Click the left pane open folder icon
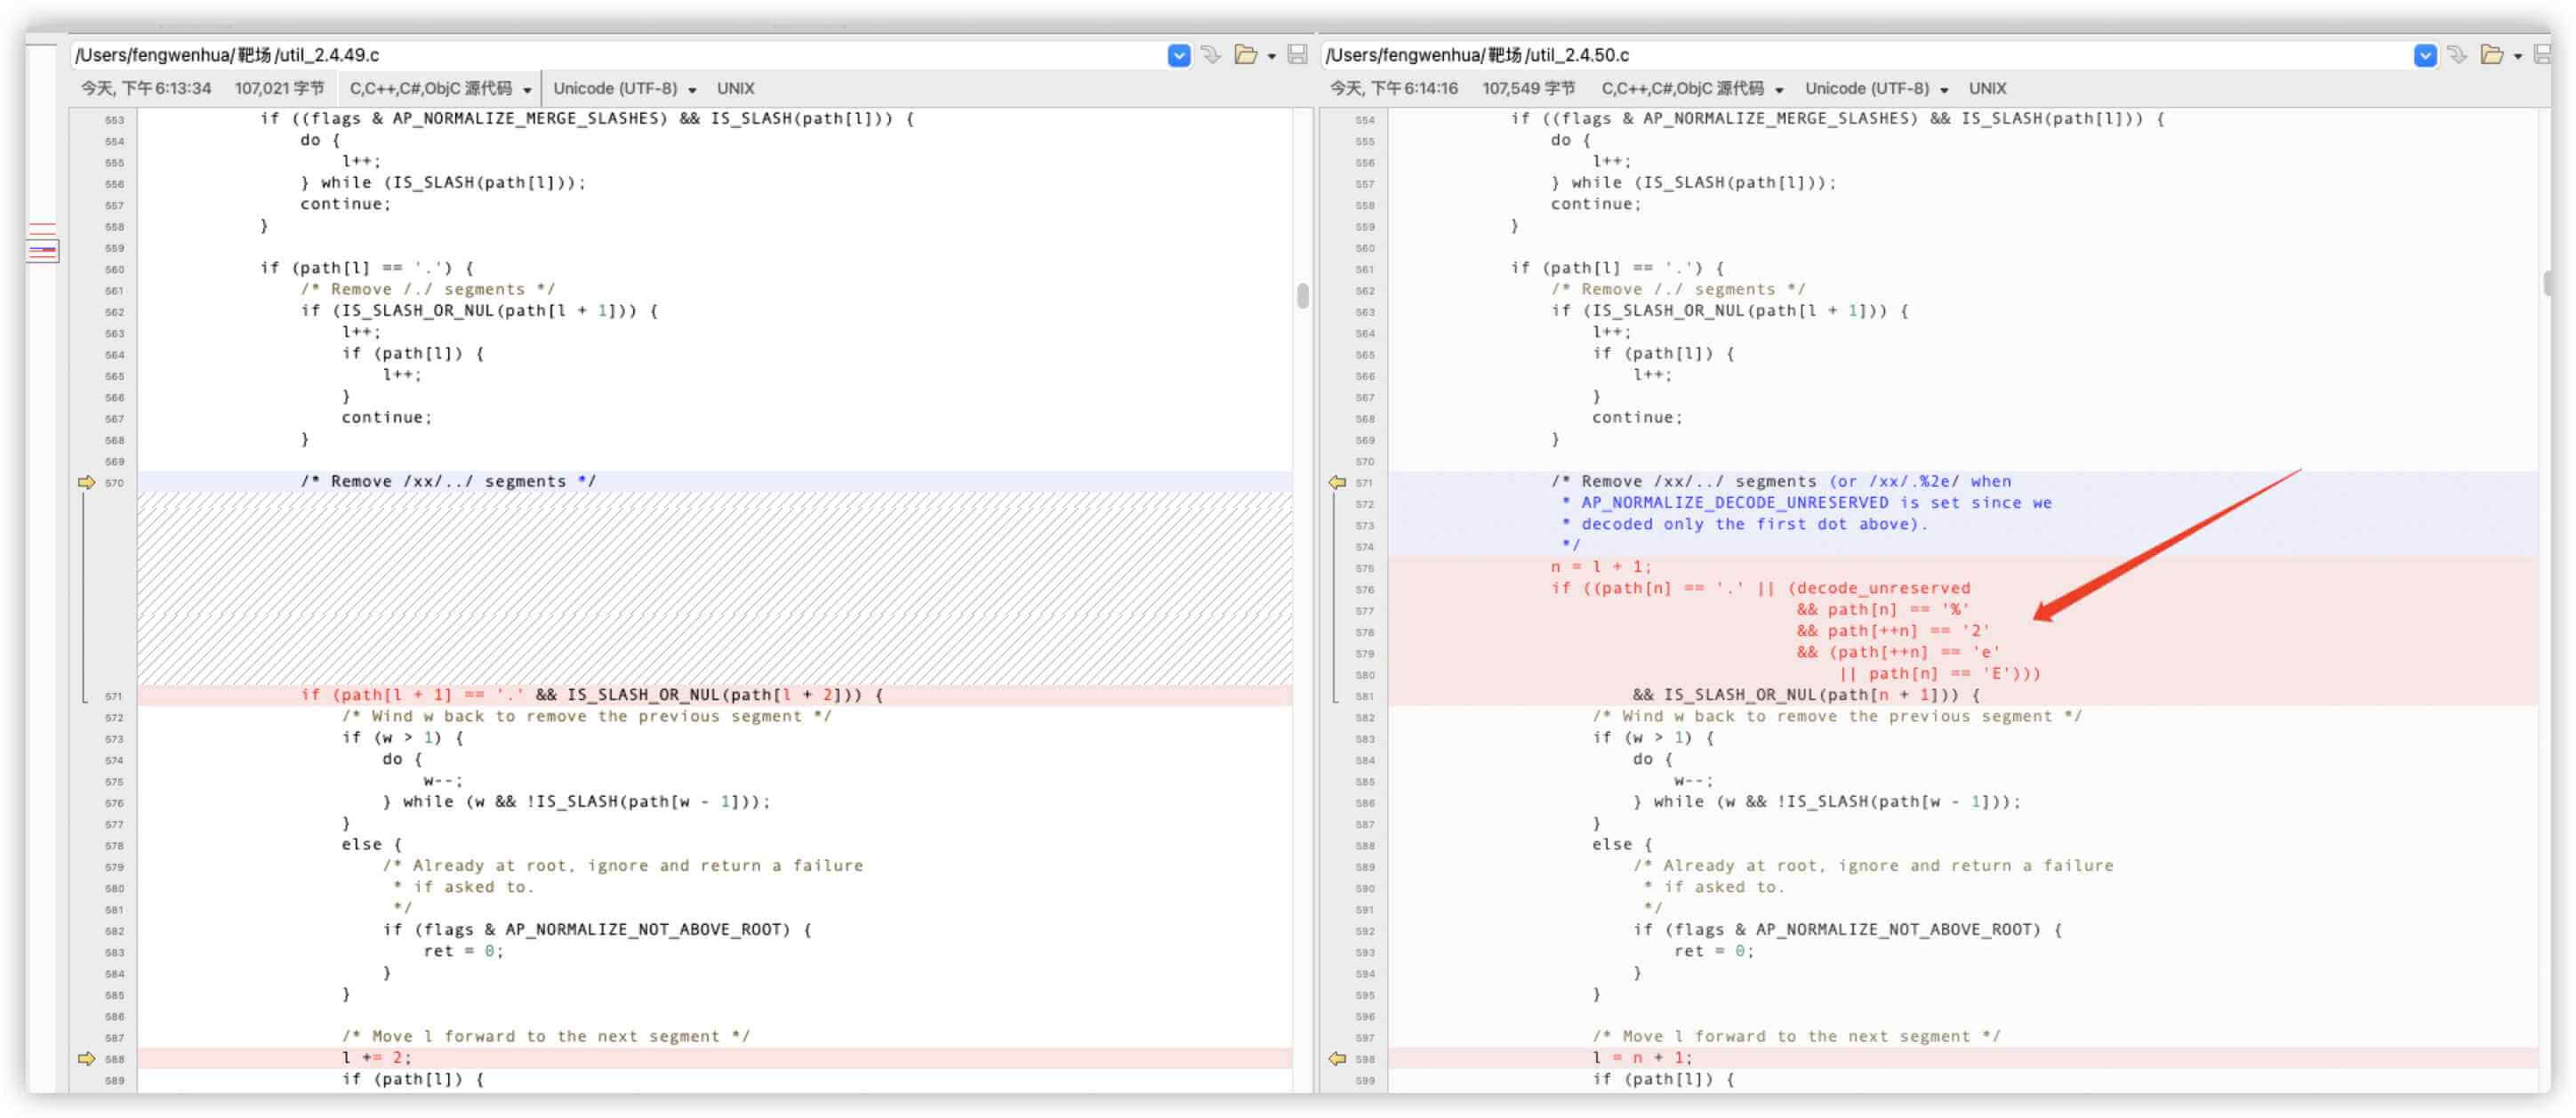 tap(1245, 55)
